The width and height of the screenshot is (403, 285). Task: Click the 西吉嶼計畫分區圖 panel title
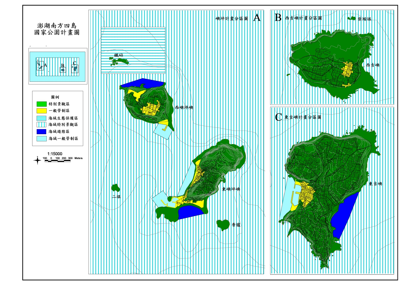[x=304, y=18]
